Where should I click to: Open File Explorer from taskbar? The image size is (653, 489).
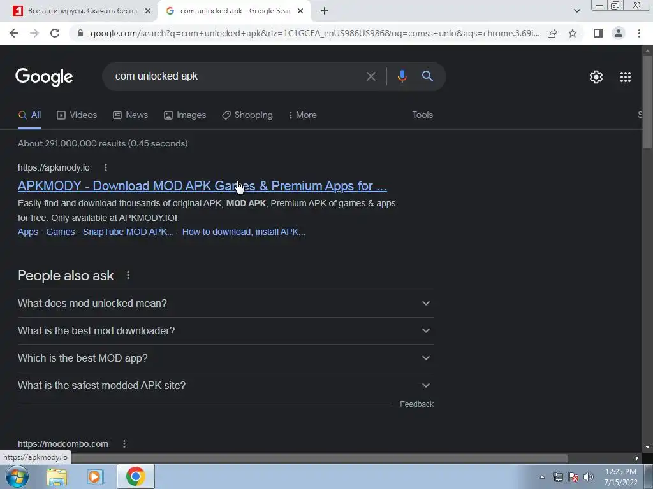click(56, 476)
